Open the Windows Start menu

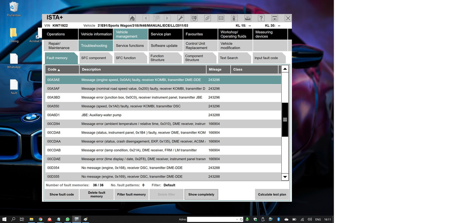(4, 219)
